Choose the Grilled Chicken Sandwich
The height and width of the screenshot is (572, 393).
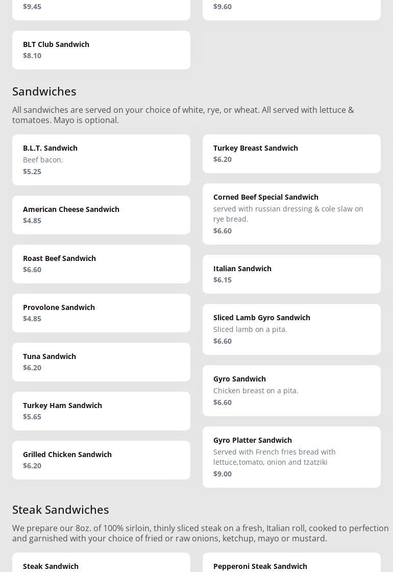(101, 460)
